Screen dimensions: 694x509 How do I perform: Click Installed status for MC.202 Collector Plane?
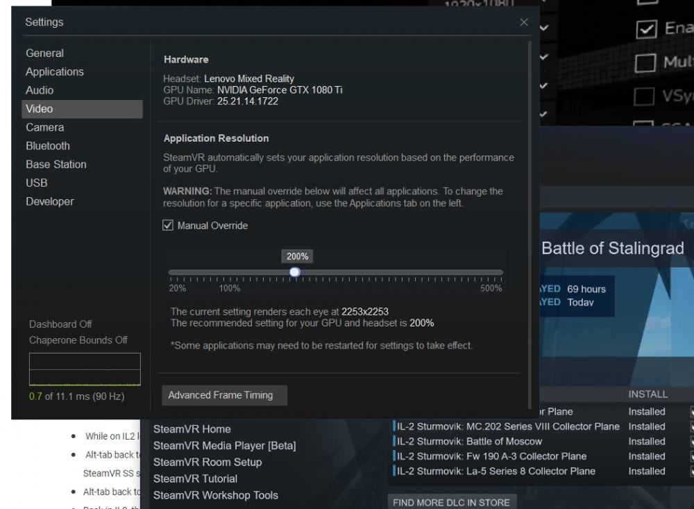[647, 426]
